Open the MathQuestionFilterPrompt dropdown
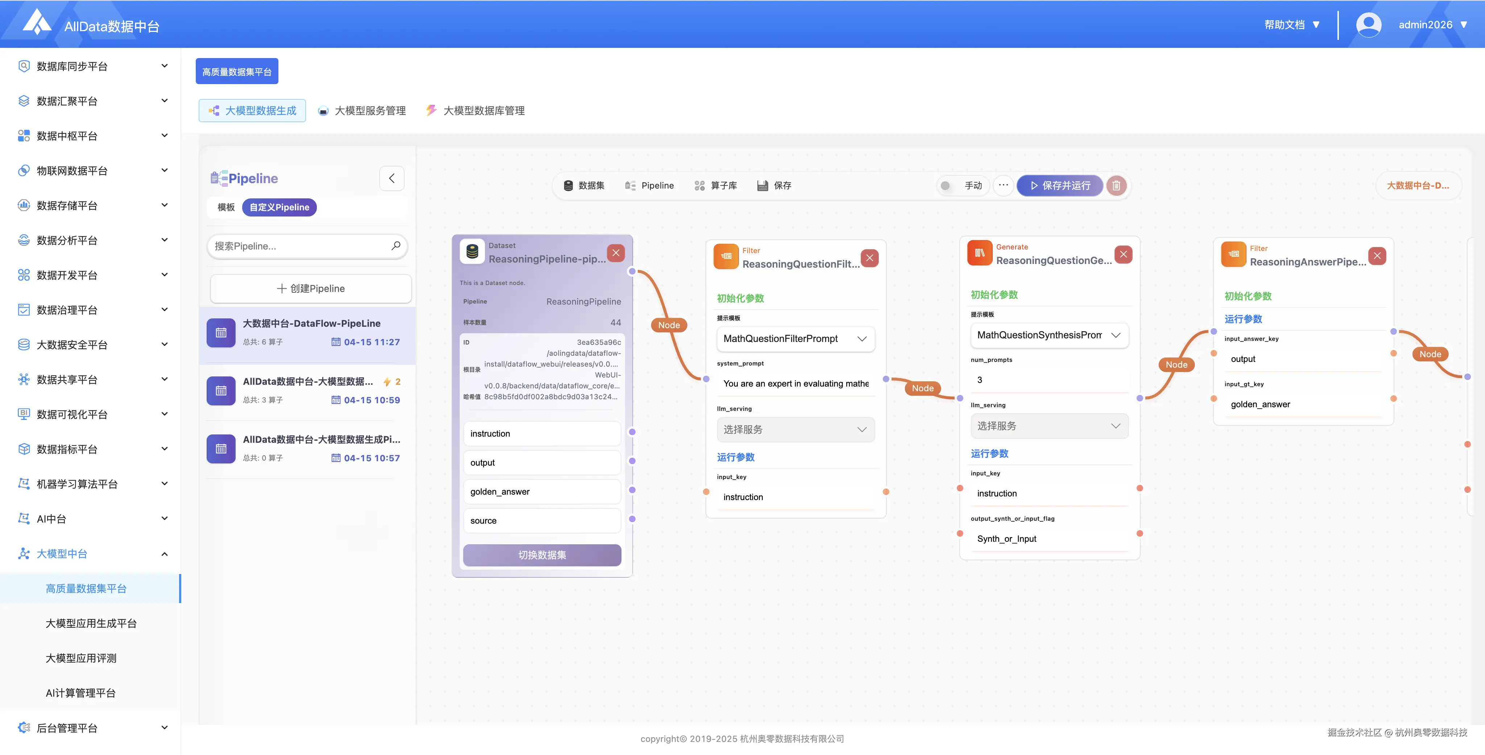This screenshot has width=1485, height=755. point(795,339)
